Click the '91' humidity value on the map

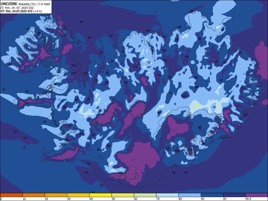click(x=214, y=107)
